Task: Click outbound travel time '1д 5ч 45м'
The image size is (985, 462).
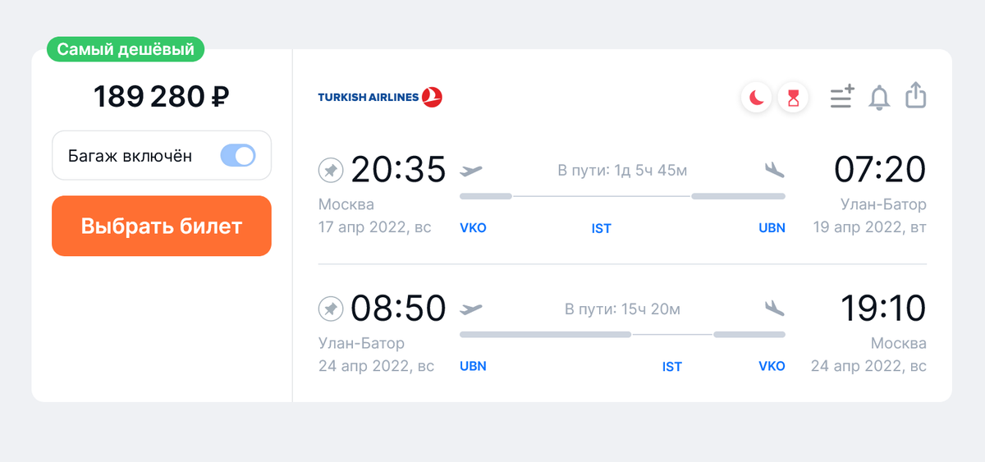Action: click(651, 171)
